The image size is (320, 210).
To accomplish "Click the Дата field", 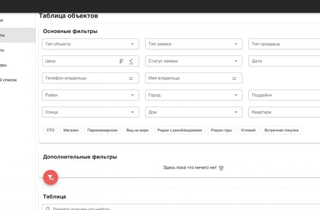I will (x=284, y=61).
